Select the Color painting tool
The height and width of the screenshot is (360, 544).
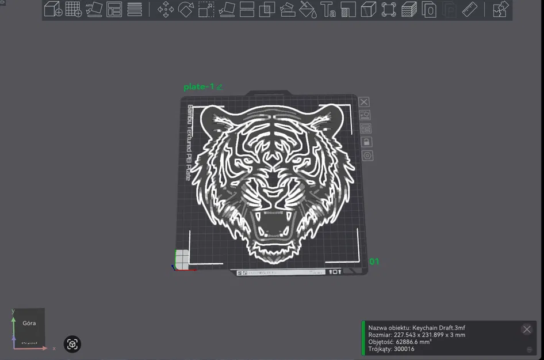click(308, 10)
